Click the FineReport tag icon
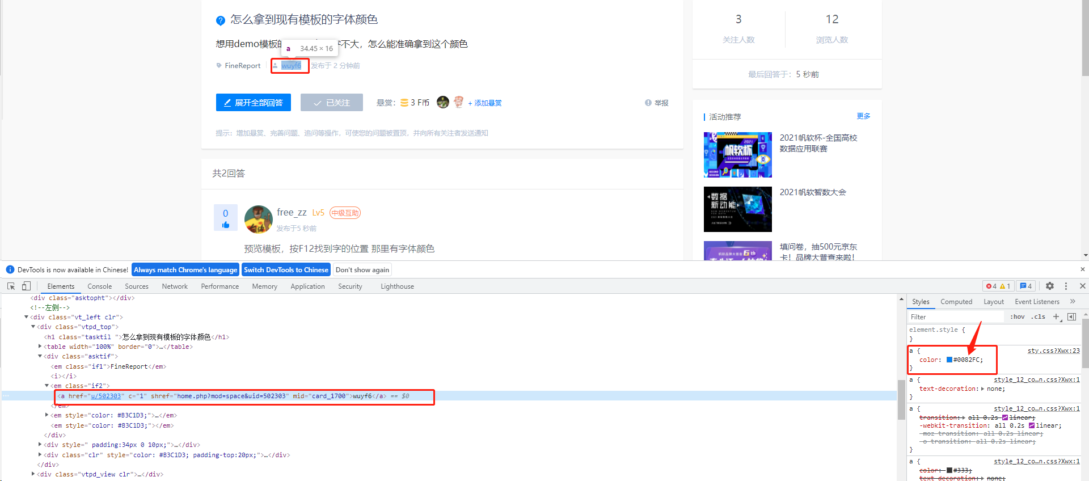 (x=219, y=66)
